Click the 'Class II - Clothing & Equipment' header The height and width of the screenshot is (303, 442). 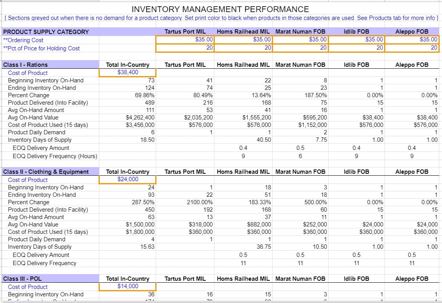click(x=46, y=172)
